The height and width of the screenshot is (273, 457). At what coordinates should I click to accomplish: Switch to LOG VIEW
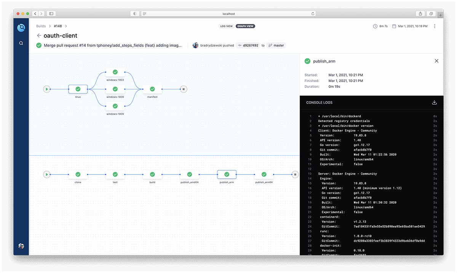[226, 26]
